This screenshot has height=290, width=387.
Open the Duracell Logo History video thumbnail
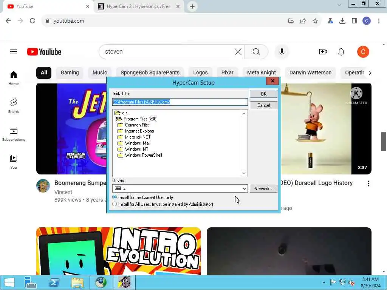click(x=326, y=129)
